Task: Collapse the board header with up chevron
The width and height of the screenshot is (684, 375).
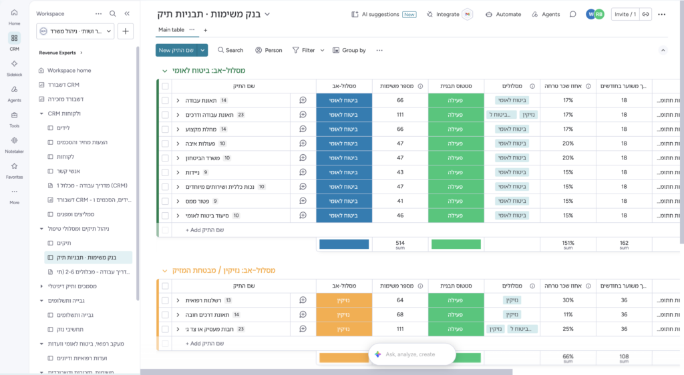Action: point(663,50)
